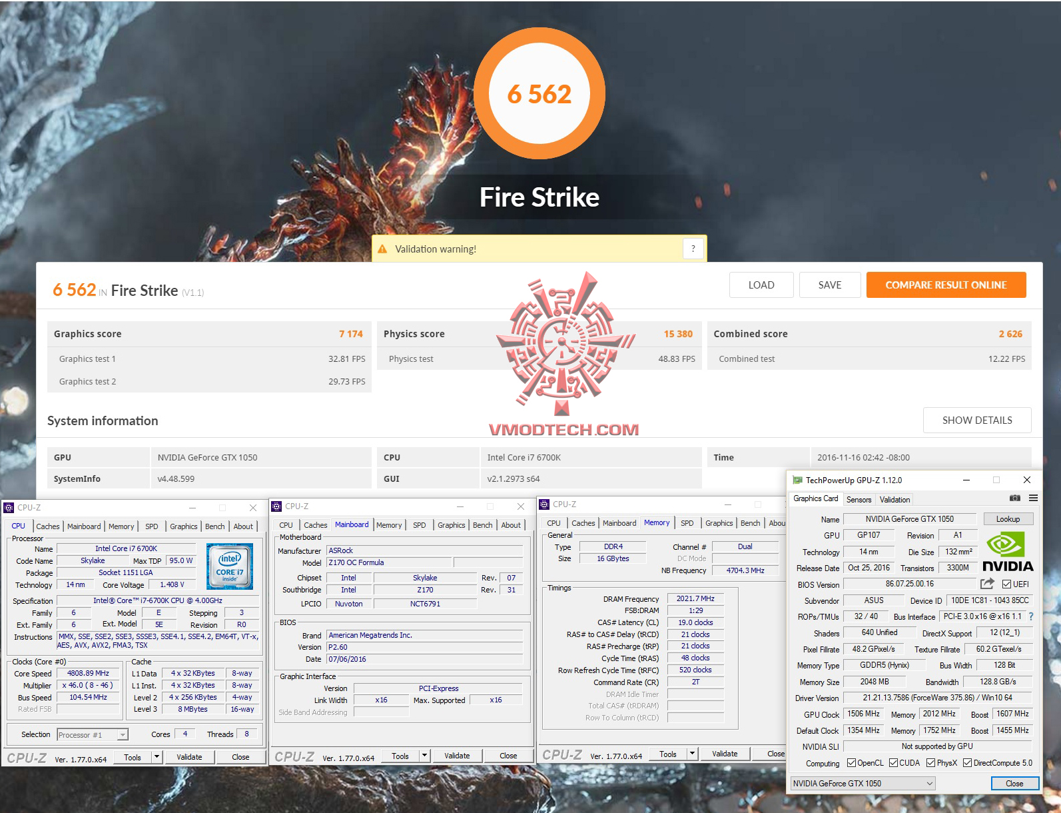1061x813 pixels.
Task: Click the Intel Core i7 logo in CPU-Z
Action: (230, 566)
